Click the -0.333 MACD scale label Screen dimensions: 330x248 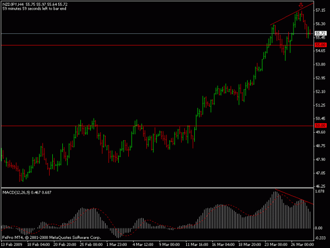tap(319, 238)
